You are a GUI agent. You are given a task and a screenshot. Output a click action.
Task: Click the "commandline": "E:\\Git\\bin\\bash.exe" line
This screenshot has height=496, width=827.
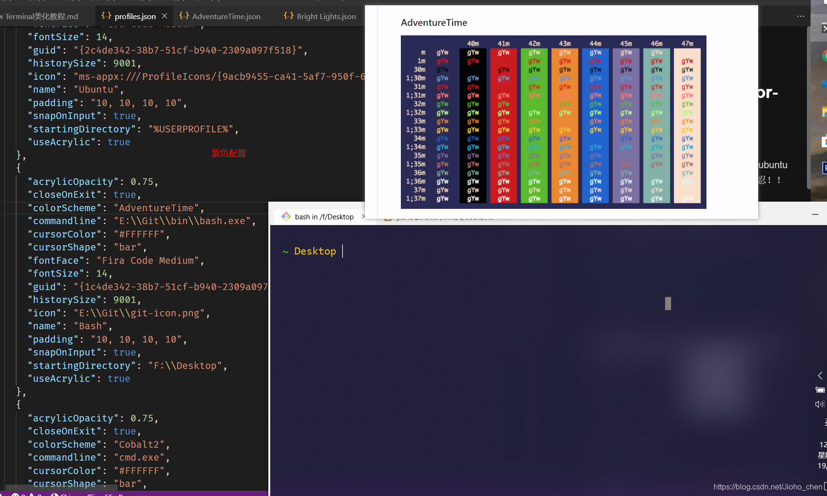pos(142,221)
